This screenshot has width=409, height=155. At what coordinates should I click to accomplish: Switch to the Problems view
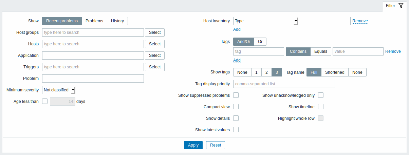click(94, 21)
